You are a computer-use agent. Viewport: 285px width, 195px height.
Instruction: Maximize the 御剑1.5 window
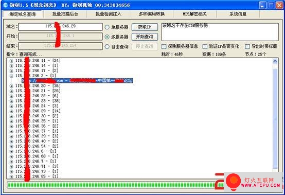tap(271, 5)
